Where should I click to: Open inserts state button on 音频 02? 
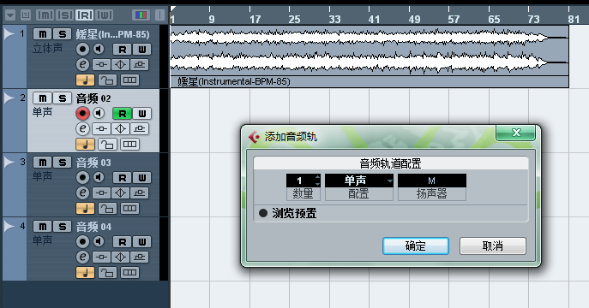101,128
